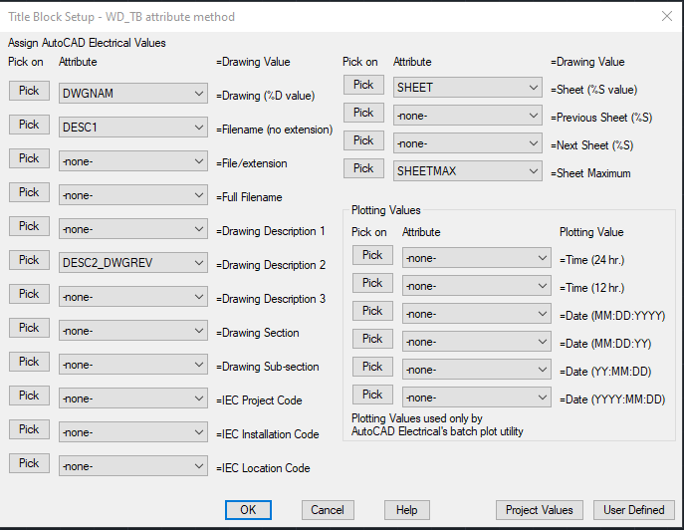Open attribute dropdown for Drawing Description 1
Viewport: 684px width, 530px height.
pos(133,229)
